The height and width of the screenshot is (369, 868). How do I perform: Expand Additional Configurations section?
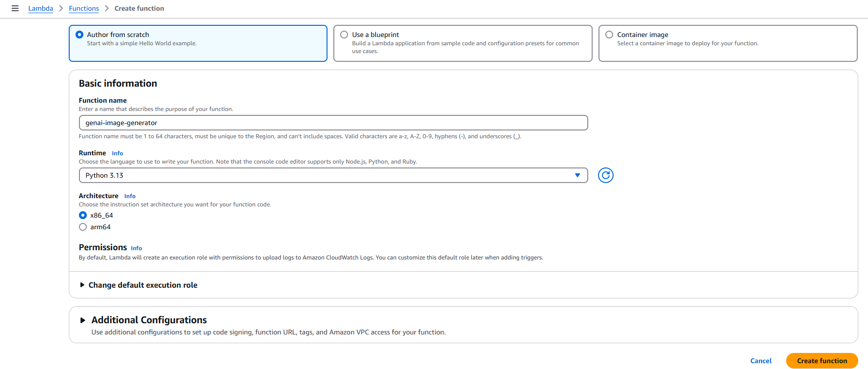[x=143, y=320]
